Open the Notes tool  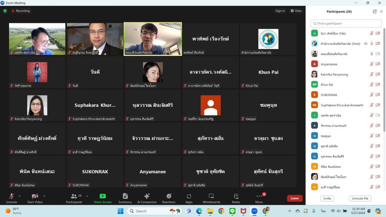point(236,198)
